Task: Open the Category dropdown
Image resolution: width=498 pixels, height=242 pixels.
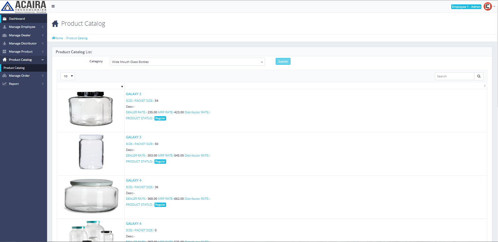Action: coord(187,62)
